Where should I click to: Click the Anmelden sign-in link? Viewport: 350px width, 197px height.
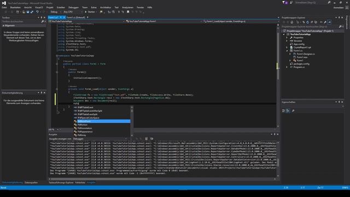point(339,7)
